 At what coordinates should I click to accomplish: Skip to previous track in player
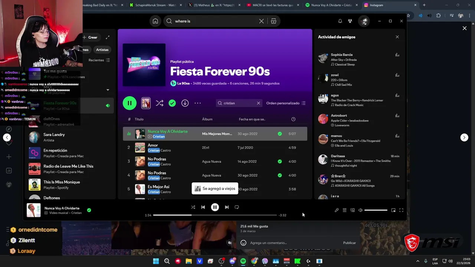point(203,207)
